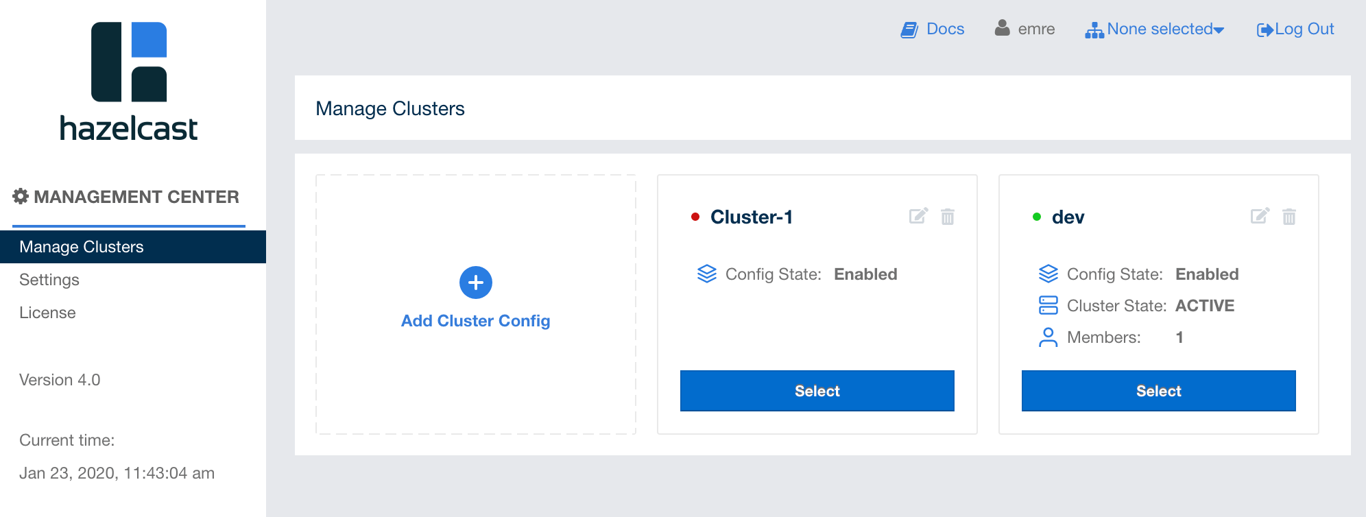Click the delete trash icon for Cluster-1
Screen dimensions: 1366x517
click(948, 217)
